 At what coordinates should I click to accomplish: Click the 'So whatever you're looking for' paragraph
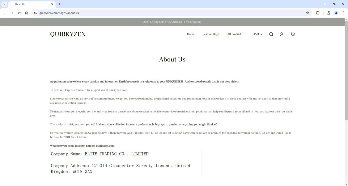tap(171, 135)
